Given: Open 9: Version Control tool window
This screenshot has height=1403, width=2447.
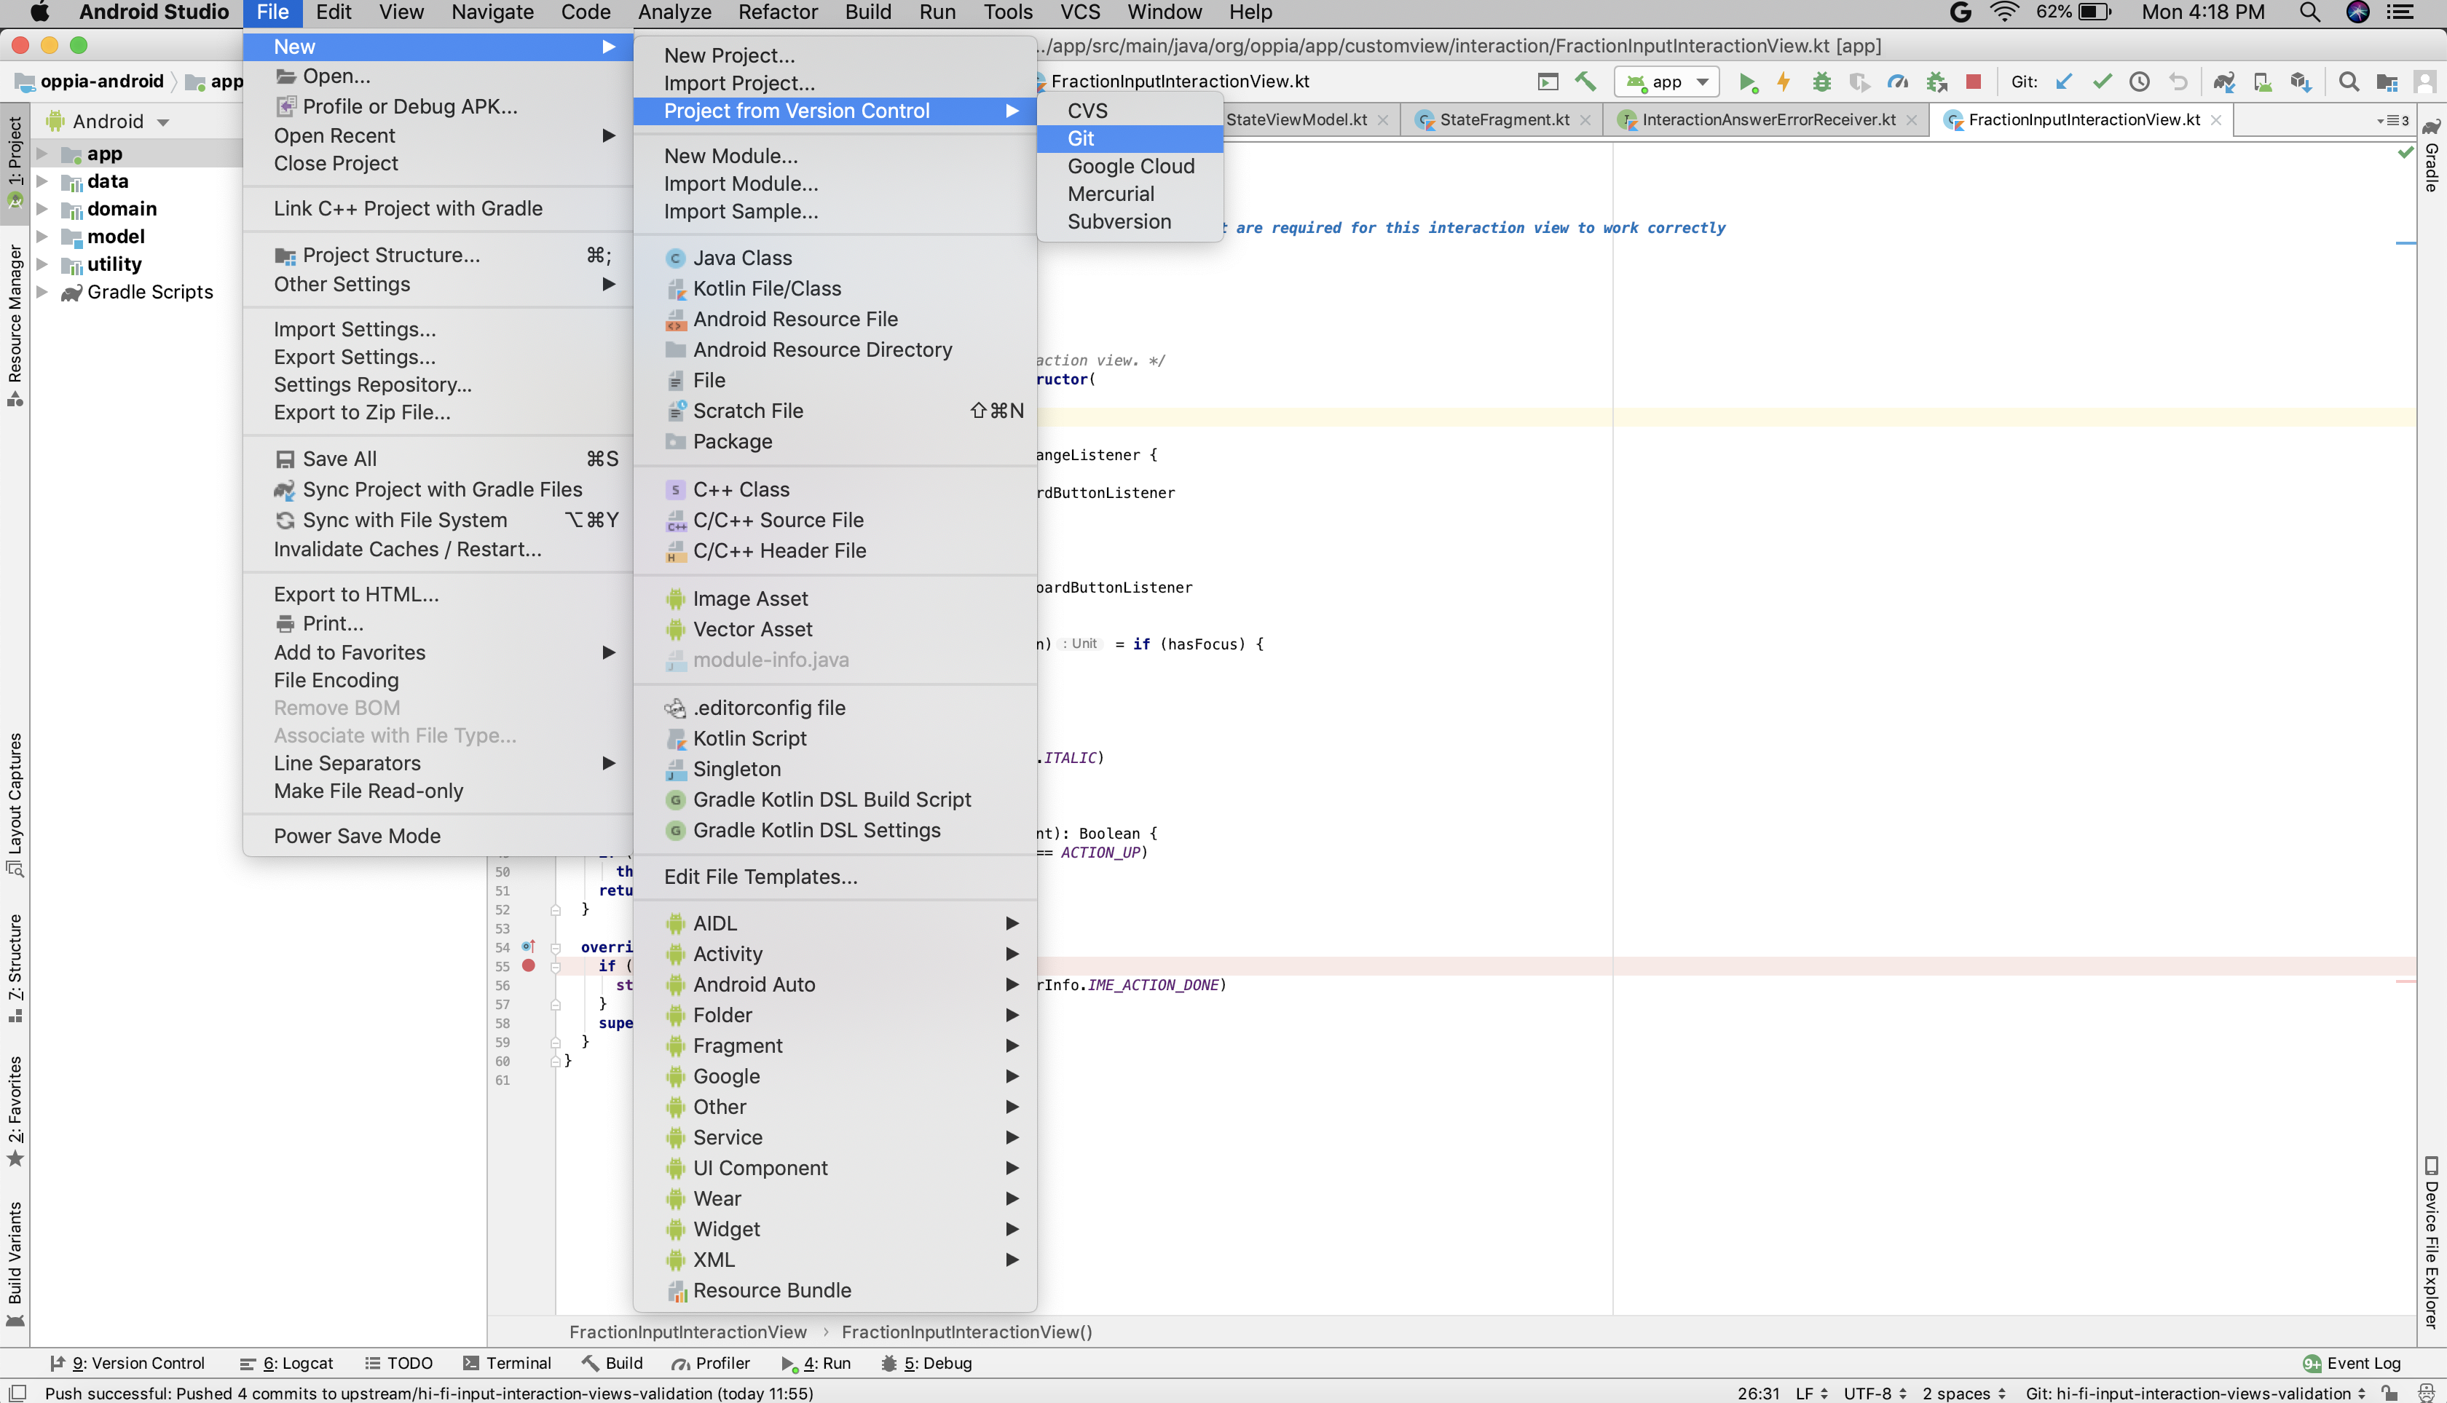Looking at the screenshot, I should [x=126, y=1362].
